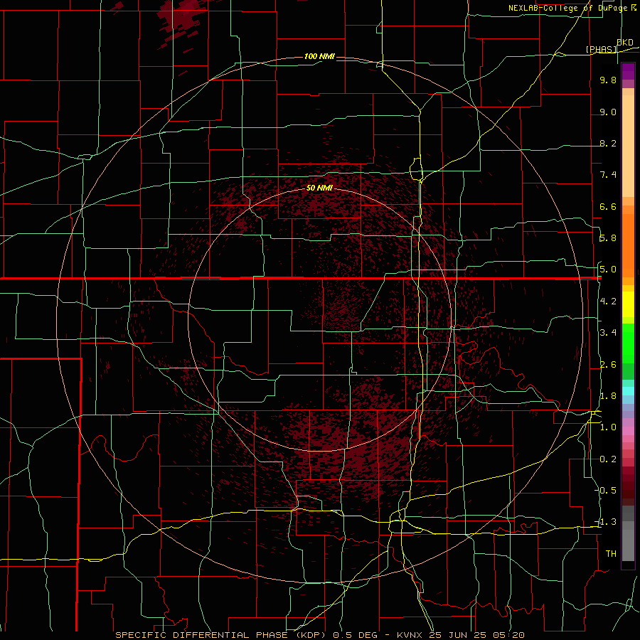Click the 6.6 scale value
This screenshot has width=640, height=640.
point(608,206)
